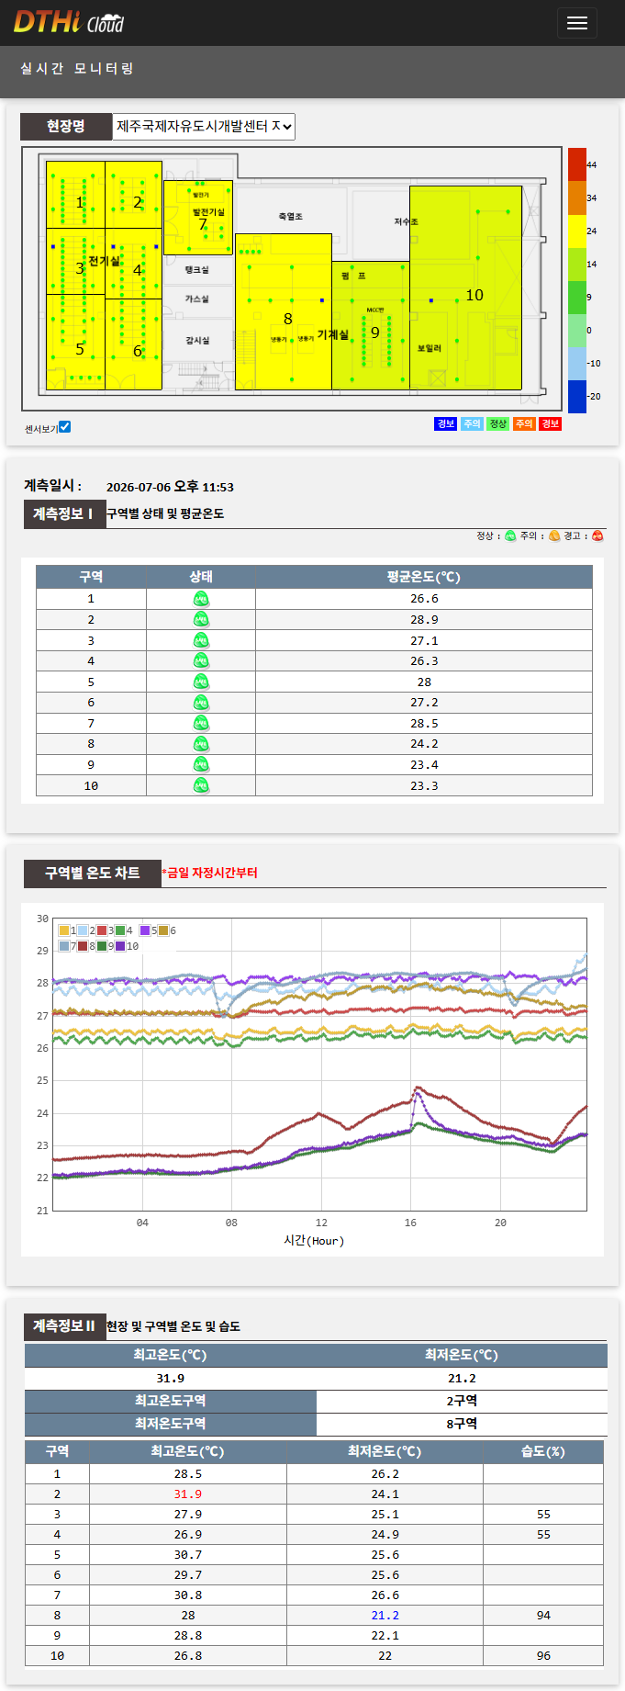Click the status icon for zone 5 row
Viewport: 625px width, 1691px height.
[201, 682]
